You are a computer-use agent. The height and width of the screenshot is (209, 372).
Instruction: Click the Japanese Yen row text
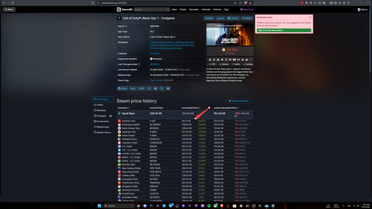click(129, 132)
